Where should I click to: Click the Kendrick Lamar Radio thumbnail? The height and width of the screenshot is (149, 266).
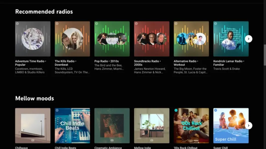pos(231,39)
